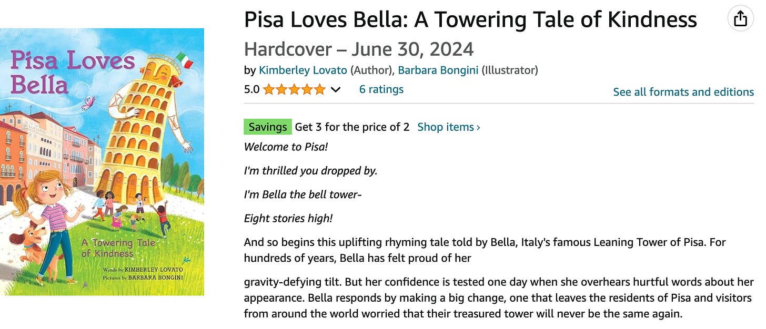
Task: Open the 6 ratings link
Action: click(381, 89)
